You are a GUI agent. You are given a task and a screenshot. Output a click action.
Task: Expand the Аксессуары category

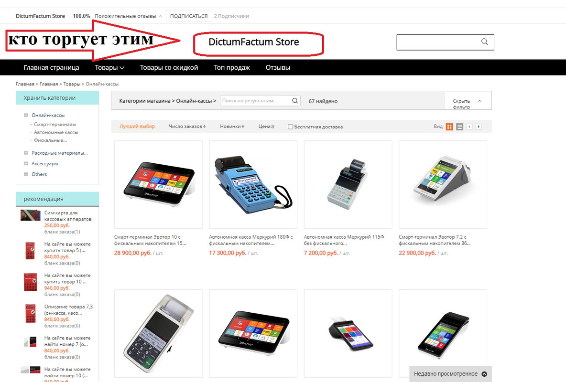[26, 163]
